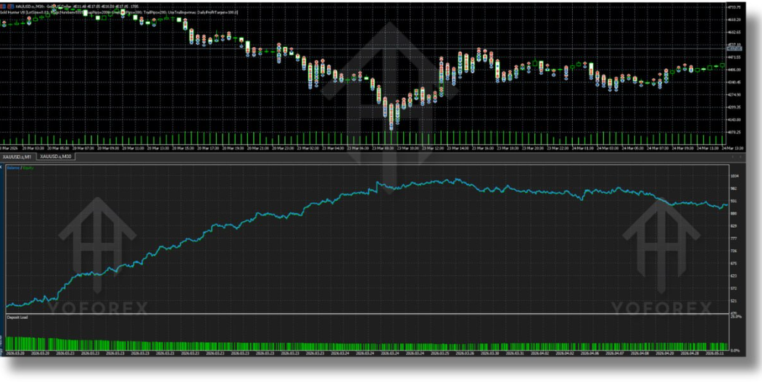Click the right tab scroll arrow
This screenshot has width=762, height=382.
[x=740, y=157]
